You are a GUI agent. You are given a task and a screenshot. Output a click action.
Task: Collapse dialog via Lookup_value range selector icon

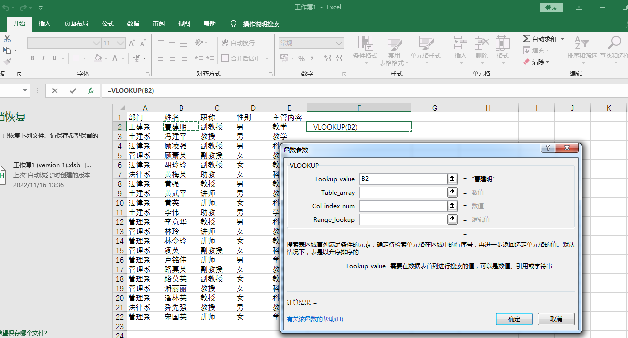[x=452, y=179]
